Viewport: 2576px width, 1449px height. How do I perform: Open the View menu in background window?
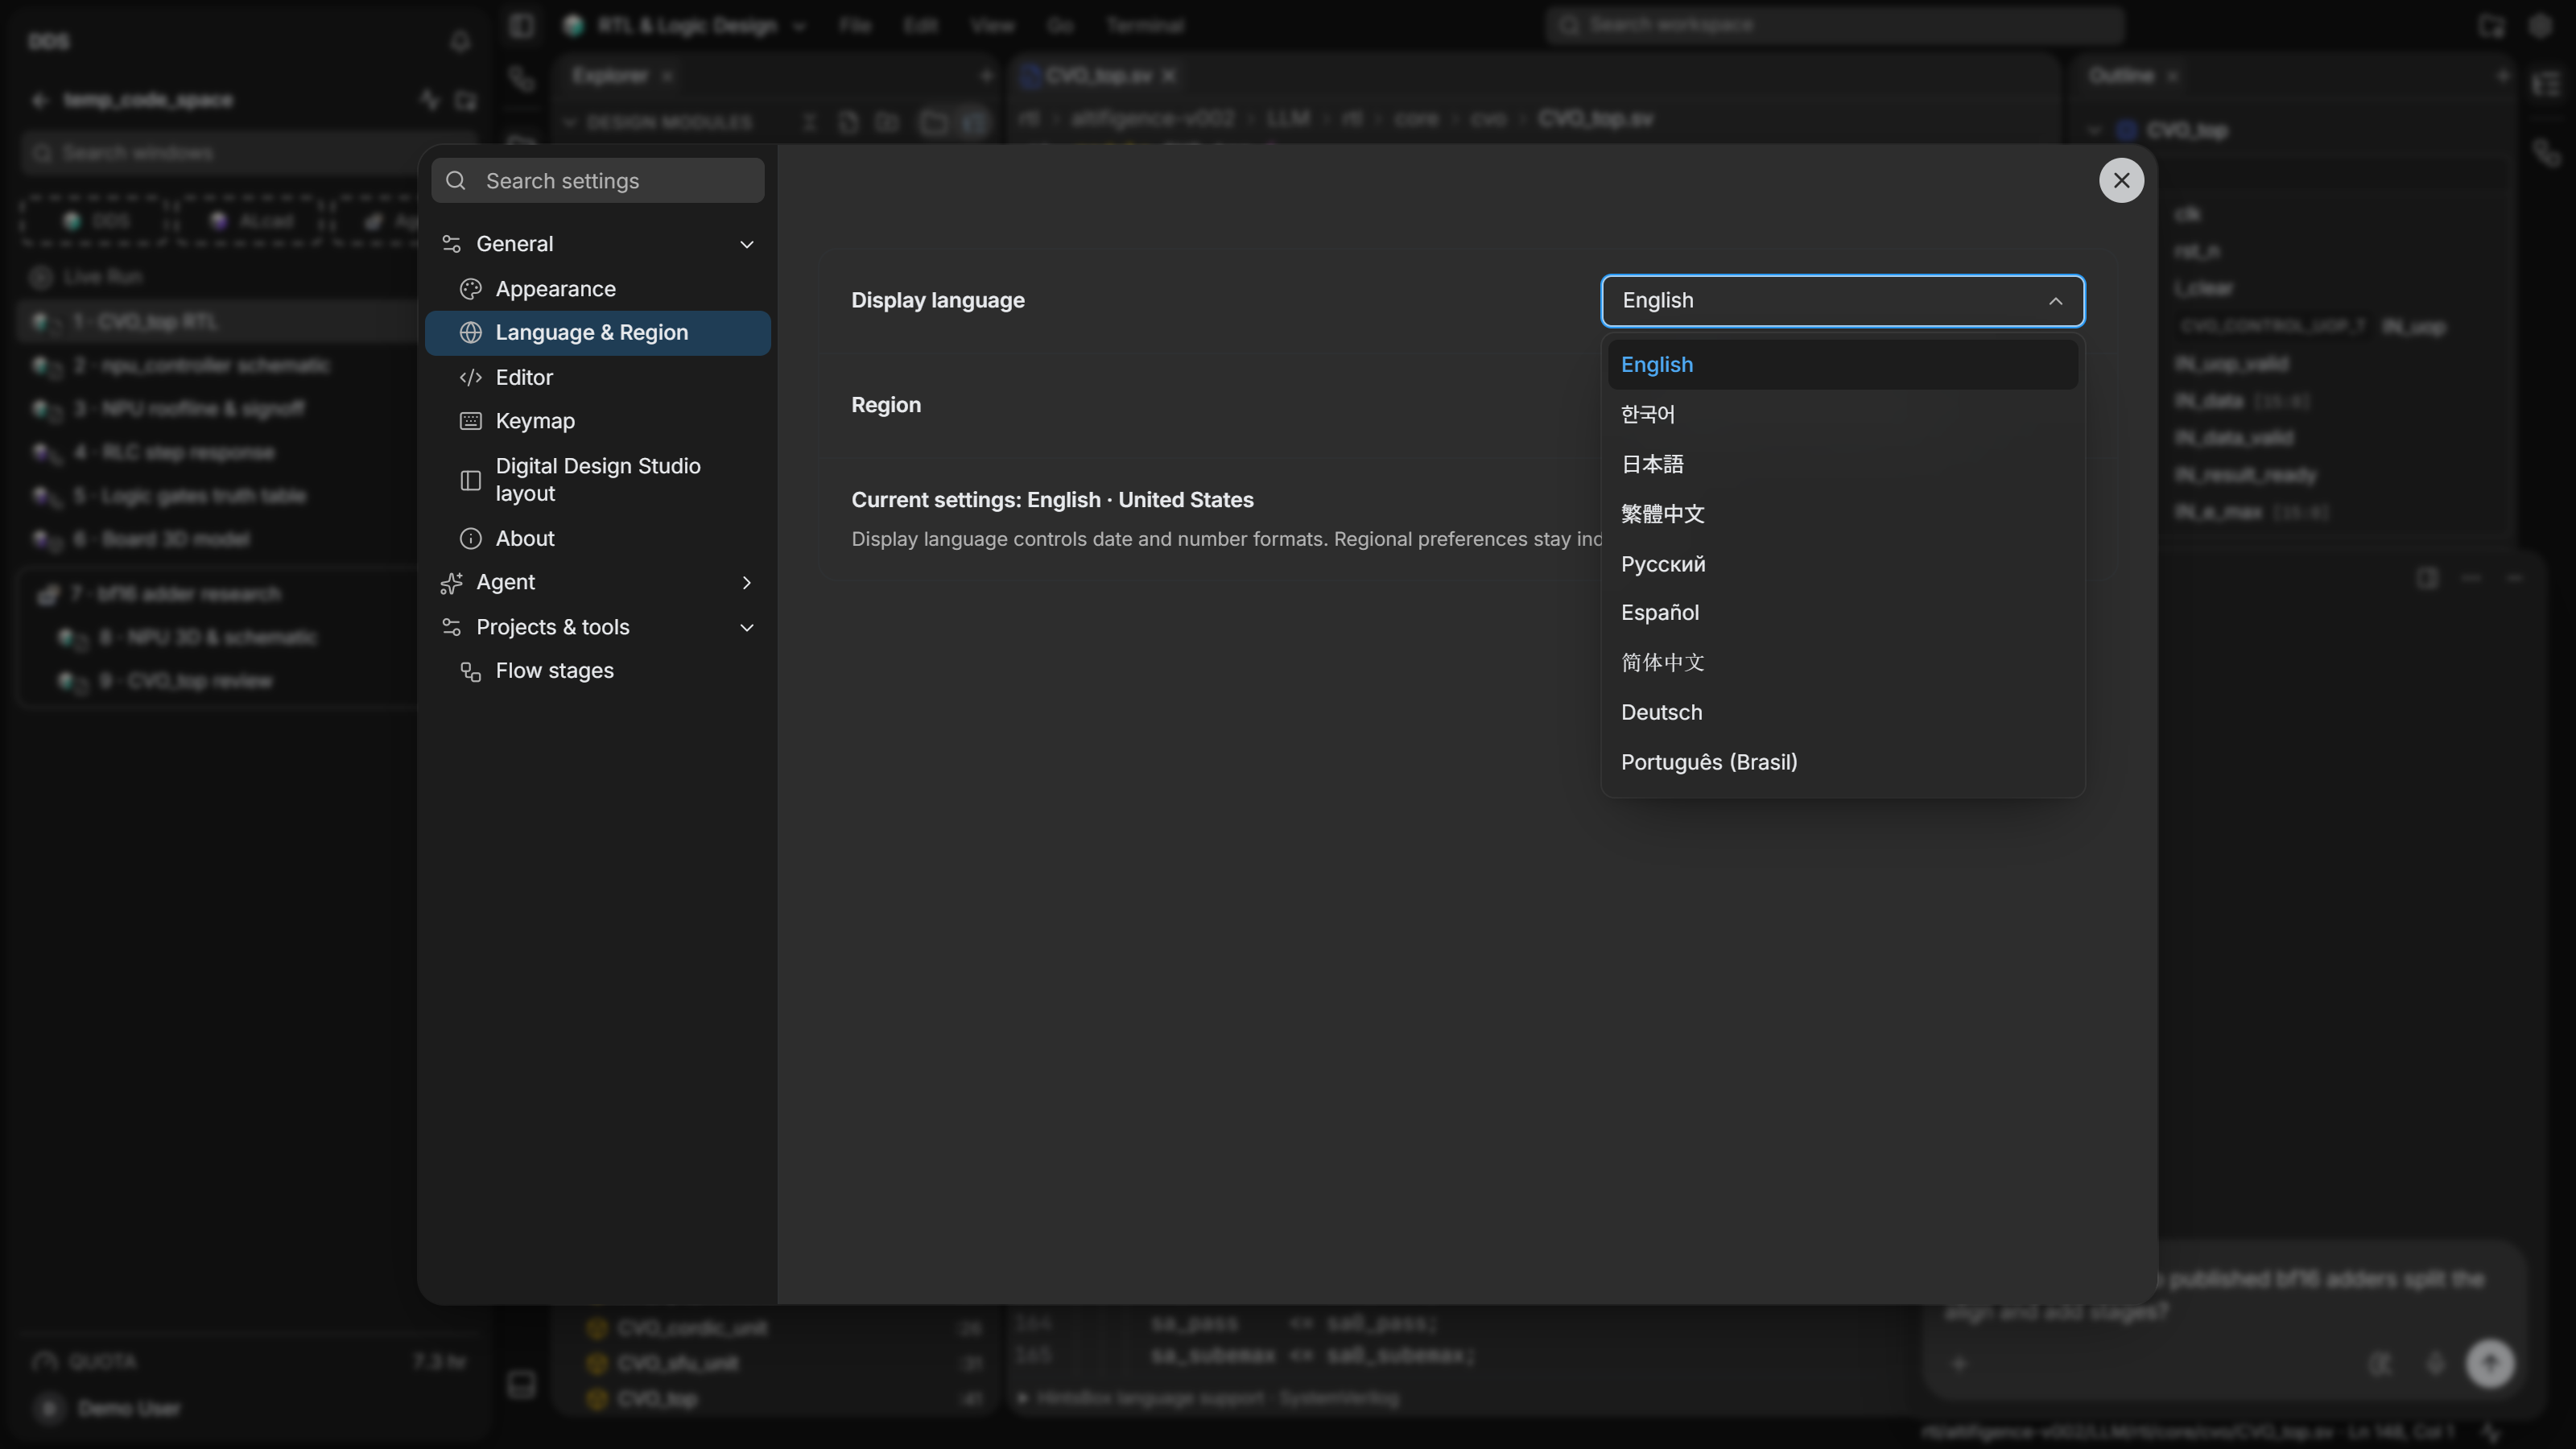[992, 25]
